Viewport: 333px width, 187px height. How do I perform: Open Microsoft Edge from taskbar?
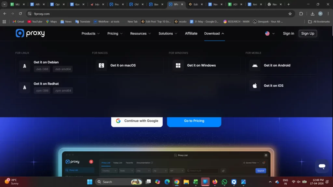(167, 182)
